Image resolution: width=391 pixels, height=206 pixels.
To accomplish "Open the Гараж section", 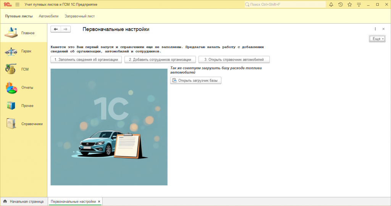I will click(x=23, y=51).
